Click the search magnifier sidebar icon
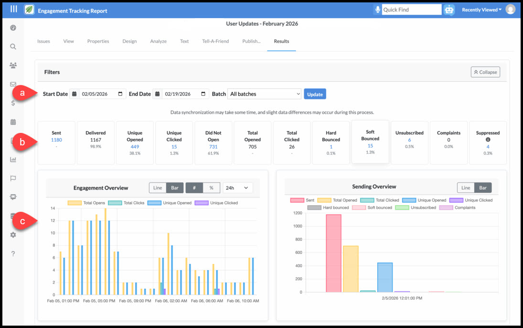523x328 pixels. coord(13,46)
